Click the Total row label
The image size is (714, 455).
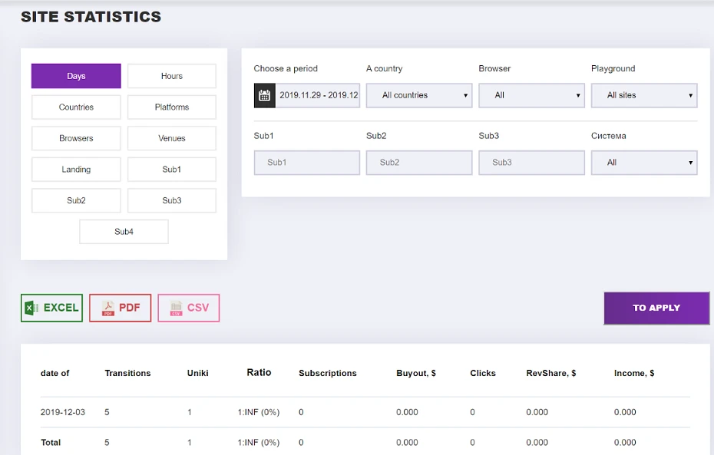pos(51,442)
